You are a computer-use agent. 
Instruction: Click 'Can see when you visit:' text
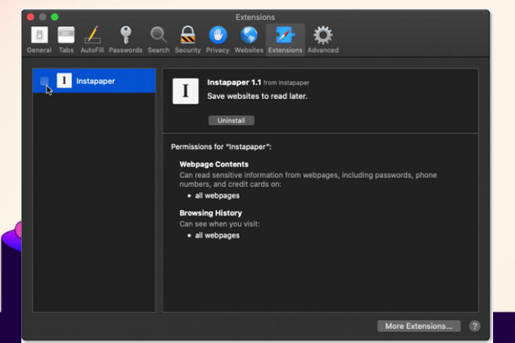220,224
